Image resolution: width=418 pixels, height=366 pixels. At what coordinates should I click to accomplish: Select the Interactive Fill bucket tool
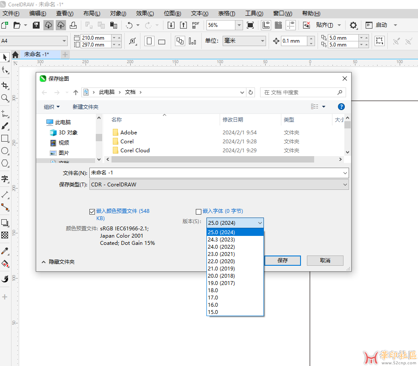pos(5,264)
